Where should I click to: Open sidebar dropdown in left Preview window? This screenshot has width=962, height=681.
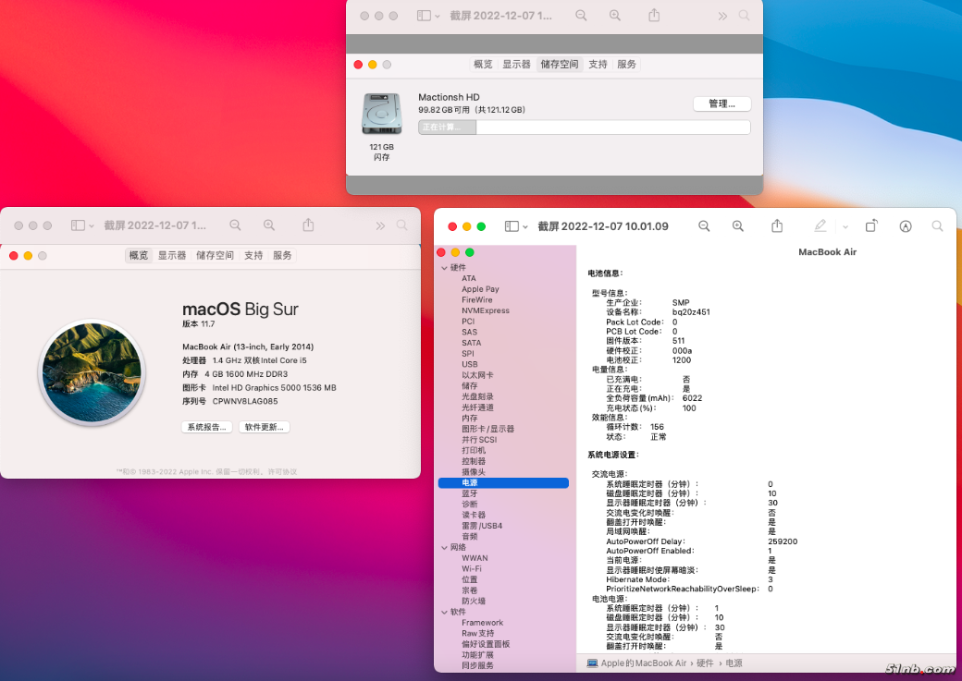tap(92, 226)
